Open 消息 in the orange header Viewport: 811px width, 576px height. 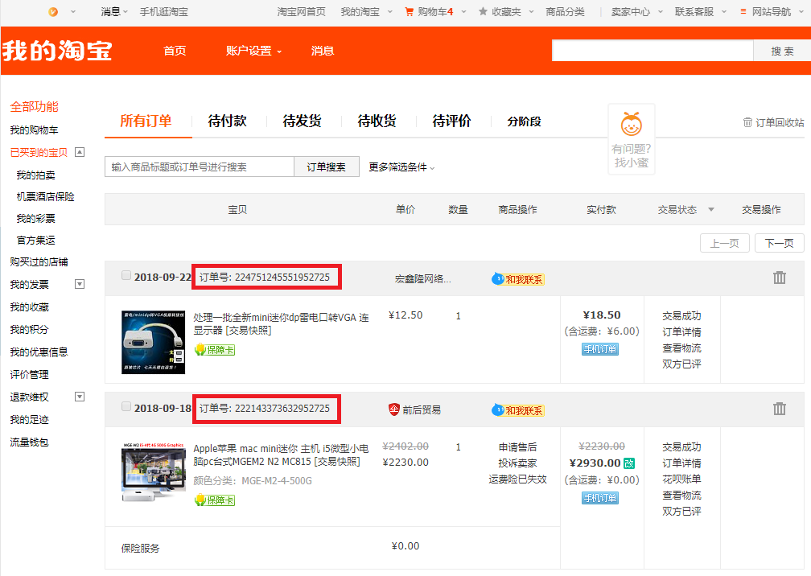[x=322, y=51]
